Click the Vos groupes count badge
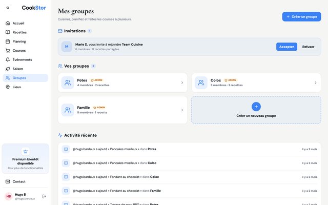The width and height of the screenshot is (328, 205). pyautogui.click(x=93, y=66)
